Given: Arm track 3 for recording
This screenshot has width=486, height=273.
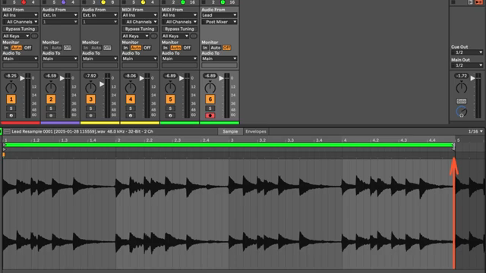Looking at the screenshot, I should click(x=90, y=115).
